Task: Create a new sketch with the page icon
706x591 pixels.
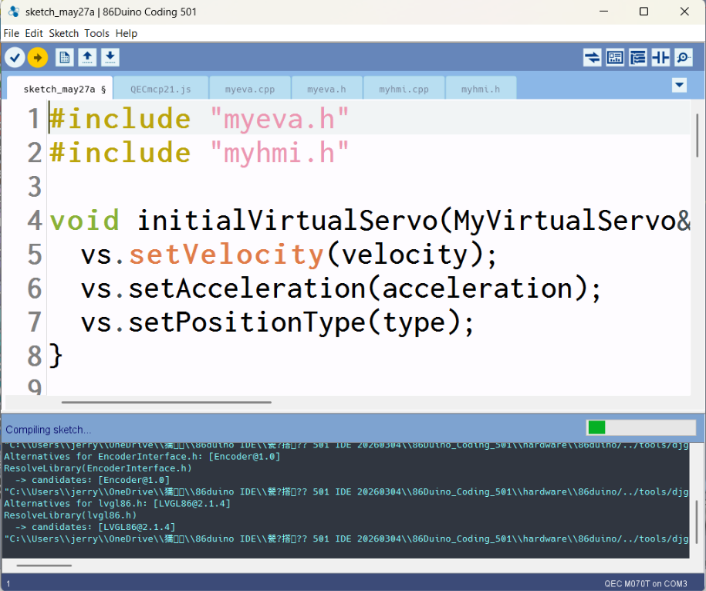Action: 64,58
